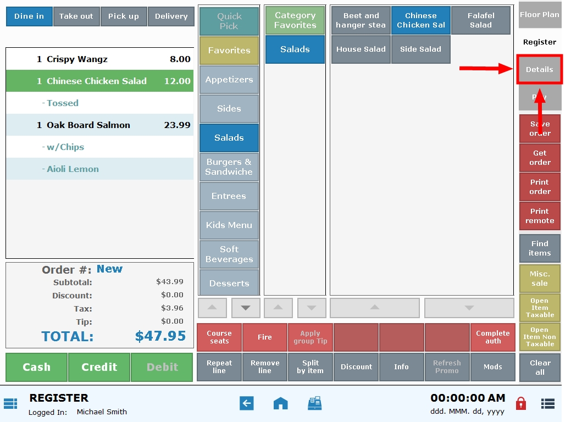Open the Soft Beverages category
571x422 pixels.
229,254
